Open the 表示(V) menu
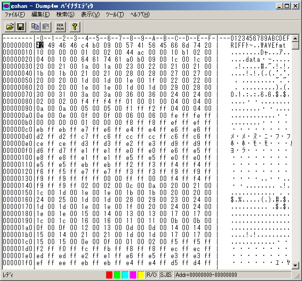Viewport: 302px width, 281px height. click(90, 14)
